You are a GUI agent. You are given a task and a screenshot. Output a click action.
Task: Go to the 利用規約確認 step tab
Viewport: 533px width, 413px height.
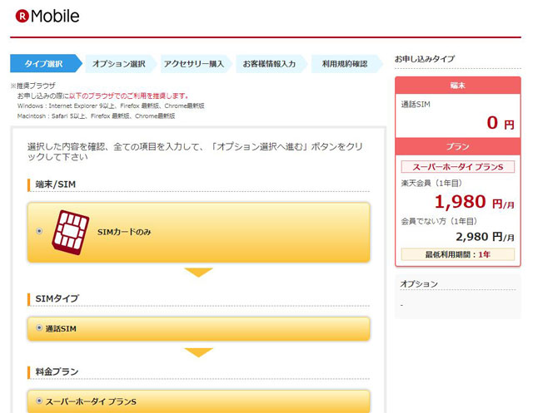pos(346,63)
